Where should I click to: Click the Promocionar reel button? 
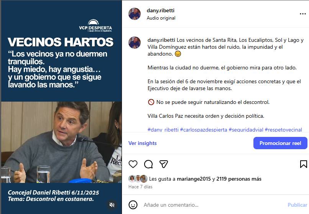(x=280, y=143)
